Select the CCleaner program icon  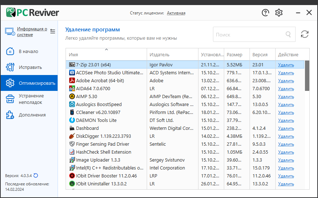point(72,112)
